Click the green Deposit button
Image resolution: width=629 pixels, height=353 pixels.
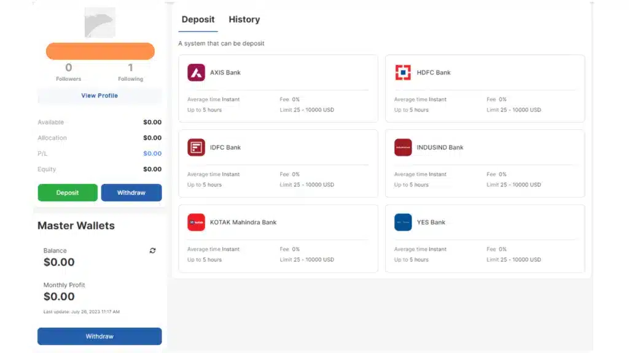68,192
